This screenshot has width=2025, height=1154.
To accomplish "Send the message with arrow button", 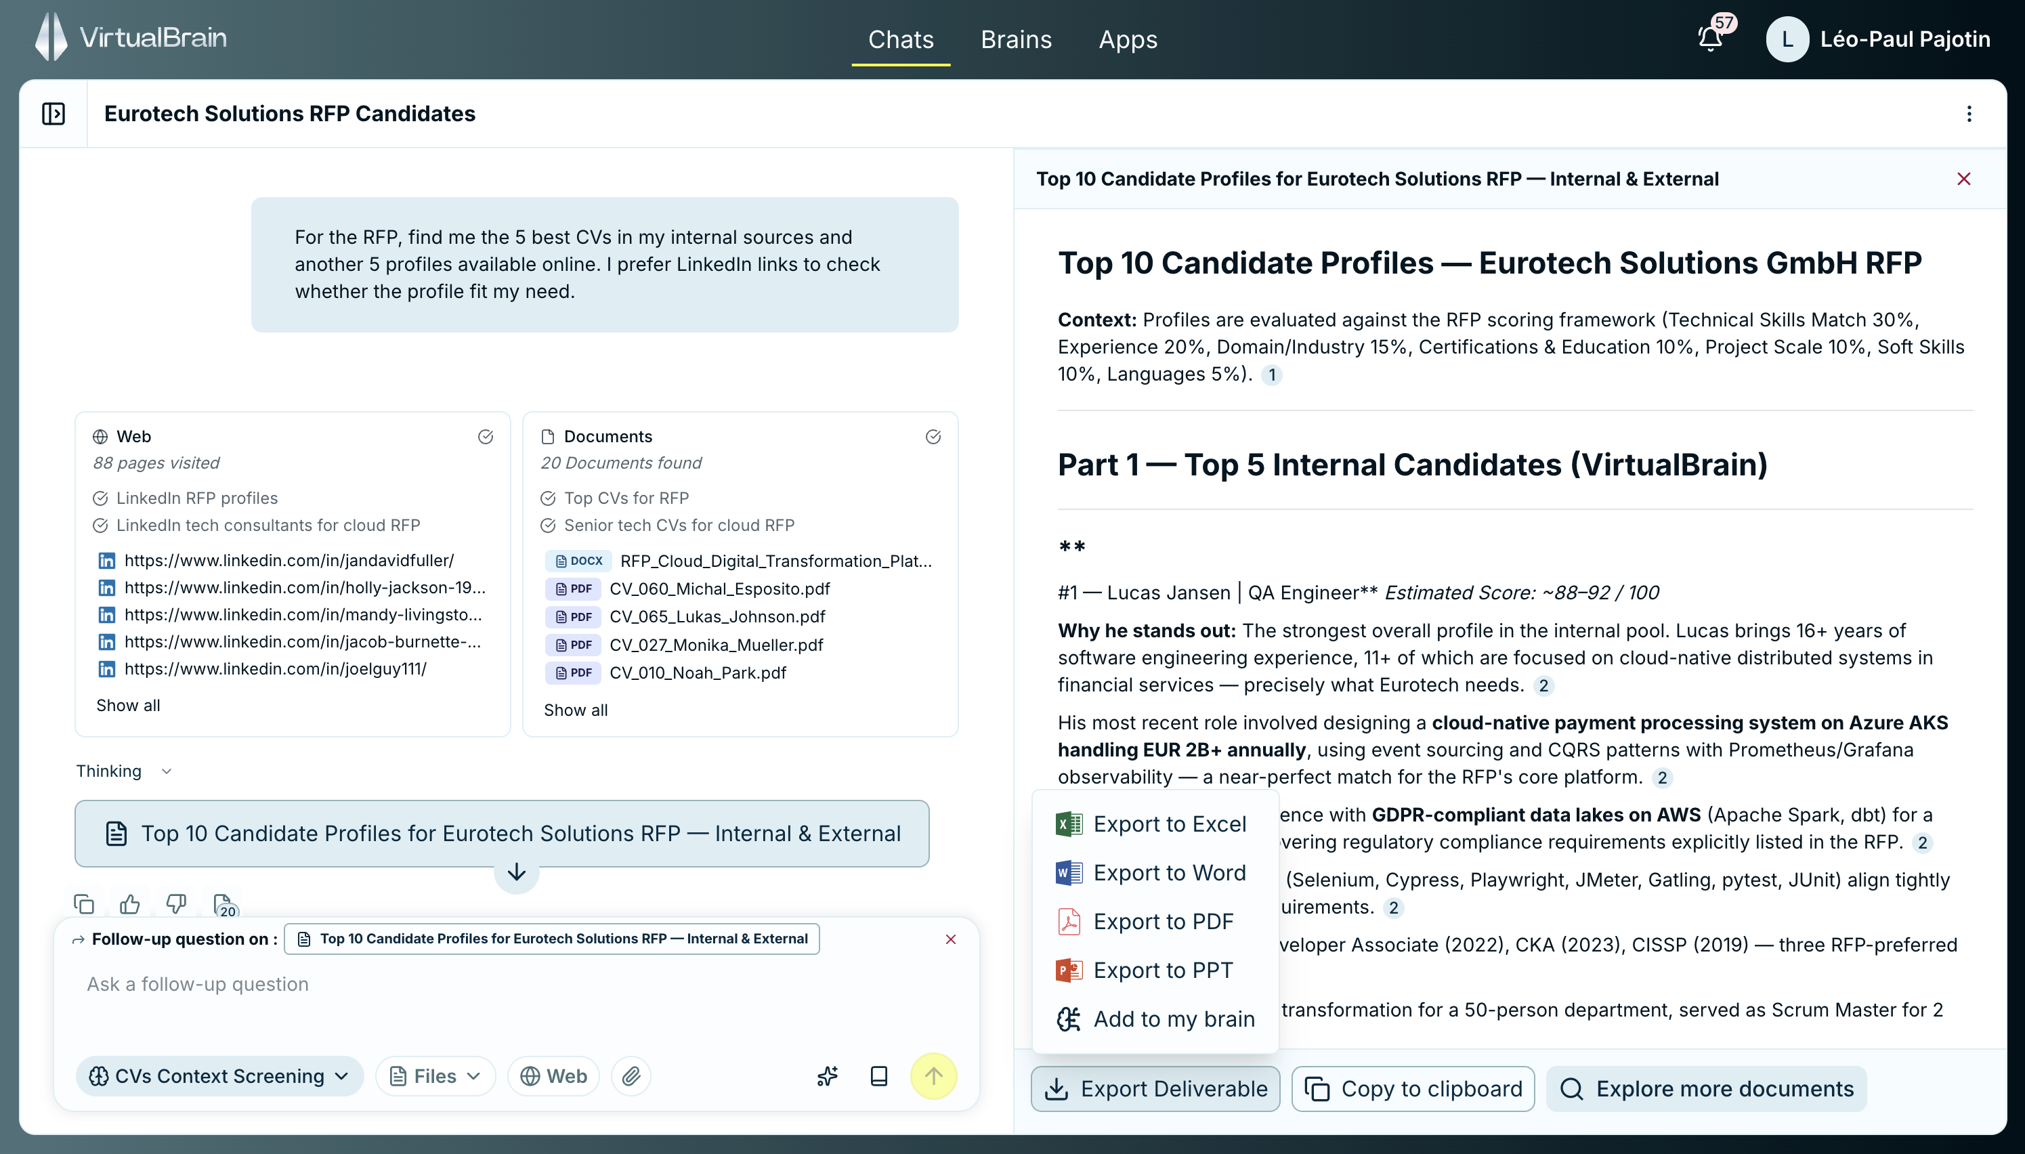I will coord(934,1076).
